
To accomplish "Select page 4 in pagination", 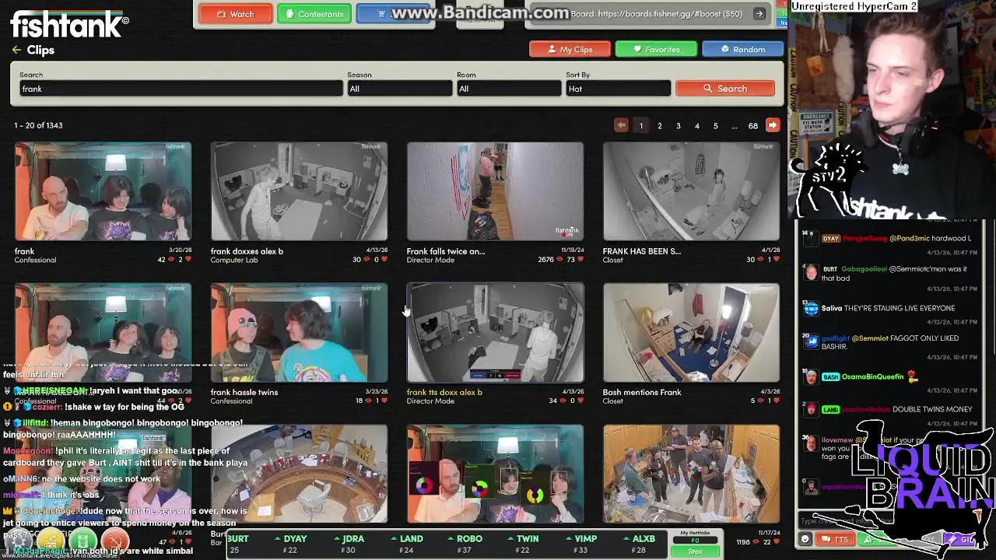I will click(697, 125).
